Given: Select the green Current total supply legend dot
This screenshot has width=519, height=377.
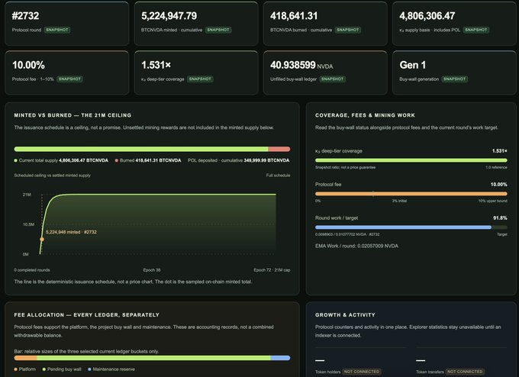Looking at the screenshot, I should 15,160.
